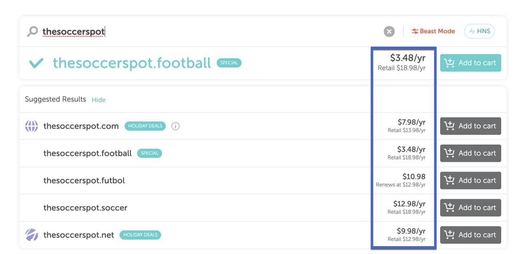Click the HOLIDAY DEALS badge on thesoccerspot.net
This screenshot has width=518, height=254.
pyautogui.click(x=140, y=235)
